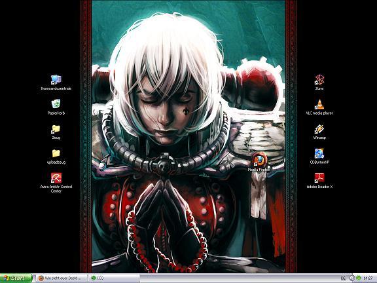Switch to the ICQ taskbar window
Viewport: 377px width, 283px height.
point(114,278)
